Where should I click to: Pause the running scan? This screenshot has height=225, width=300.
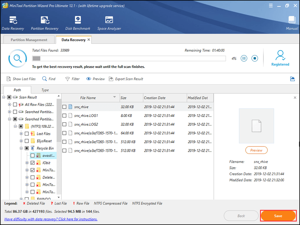[244, 58]
